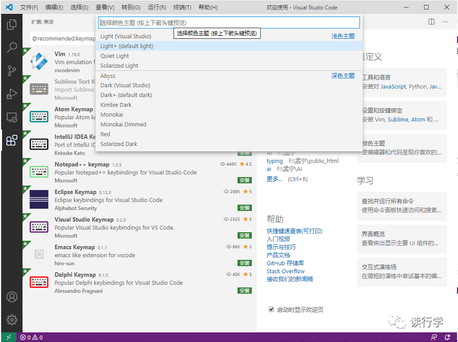
Task: Split the editor to the right
Action: point(431,22)
